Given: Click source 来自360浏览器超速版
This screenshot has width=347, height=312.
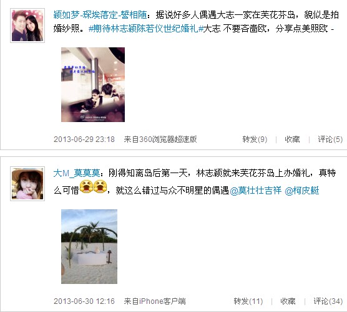Looking at the screenshot, I should coord(160,139).
